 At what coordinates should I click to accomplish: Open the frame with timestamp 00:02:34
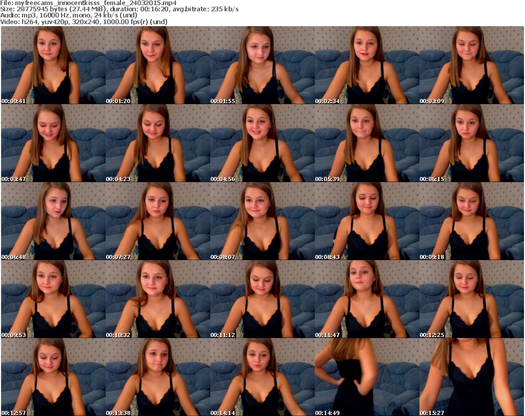click(367, 65)
